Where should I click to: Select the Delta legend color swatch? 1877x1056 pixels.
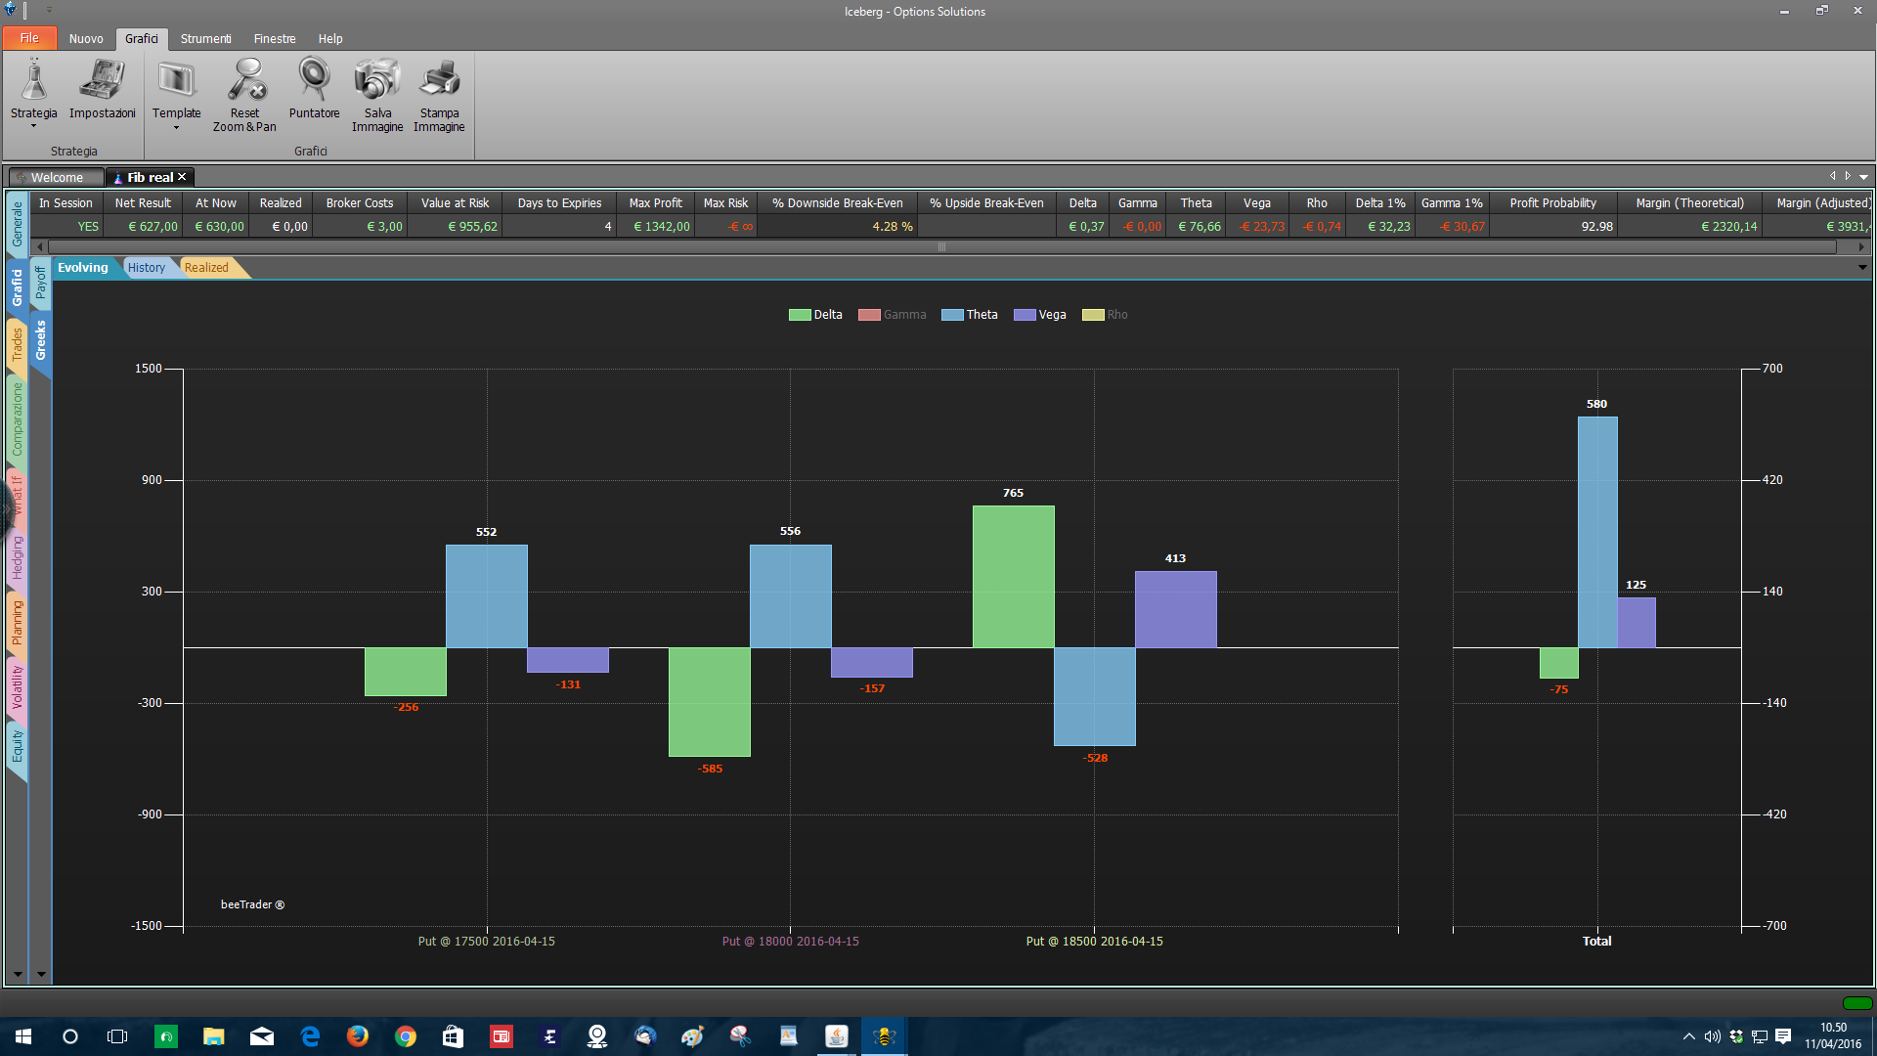[800, 315]
